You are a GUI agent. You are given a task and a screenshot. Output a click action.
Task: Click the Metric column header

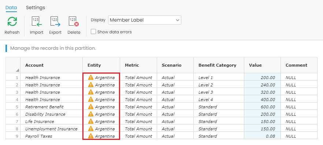click(x=138, y=65)
